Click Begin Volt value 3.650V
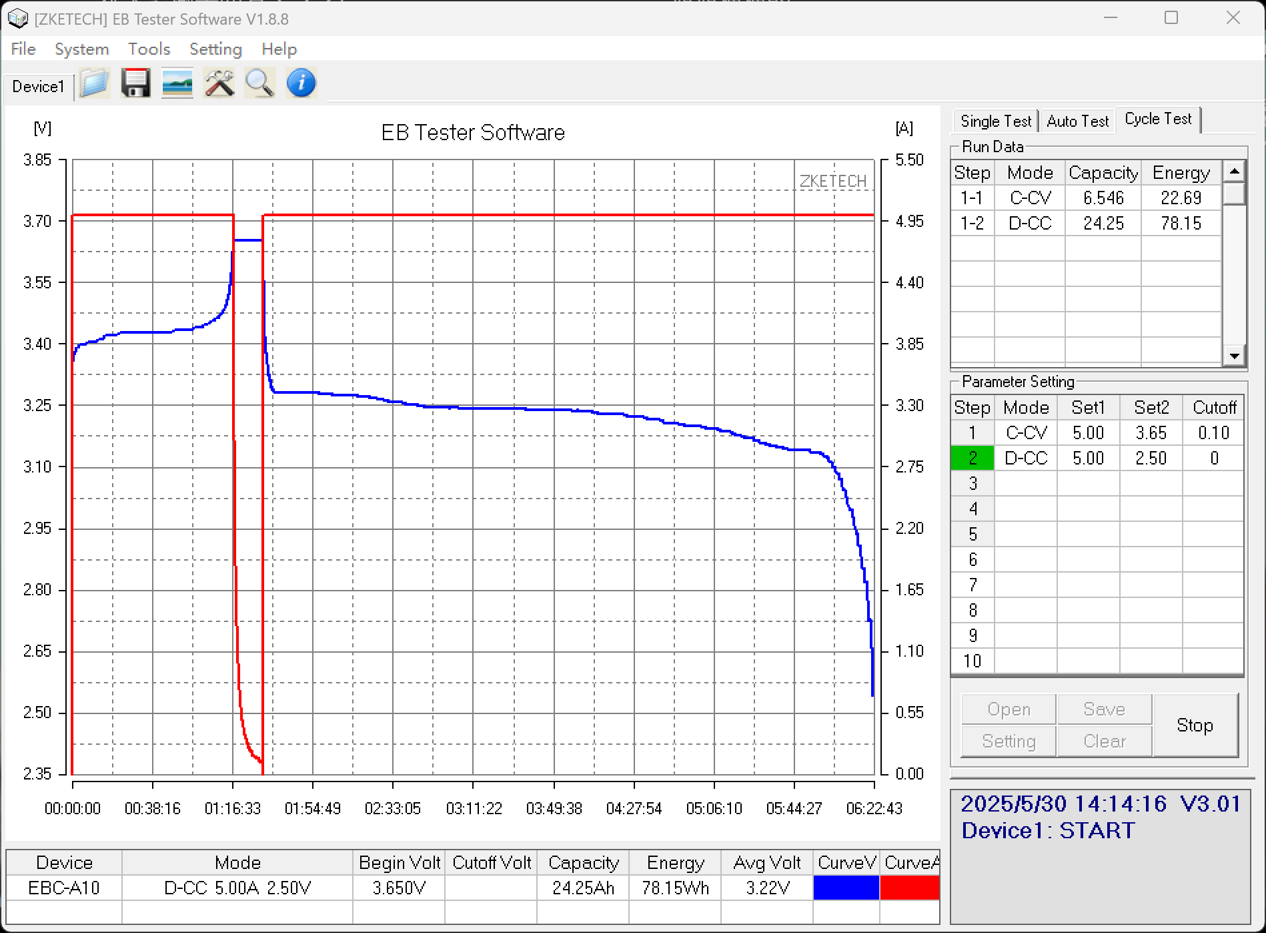This screenshot has height=933, width=1266. point(399,888)
